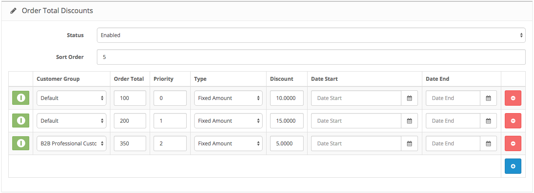This screenshot has width=534, height=193.
Task: Click calendar icon for third row Date Start
Action: [409, 144]
